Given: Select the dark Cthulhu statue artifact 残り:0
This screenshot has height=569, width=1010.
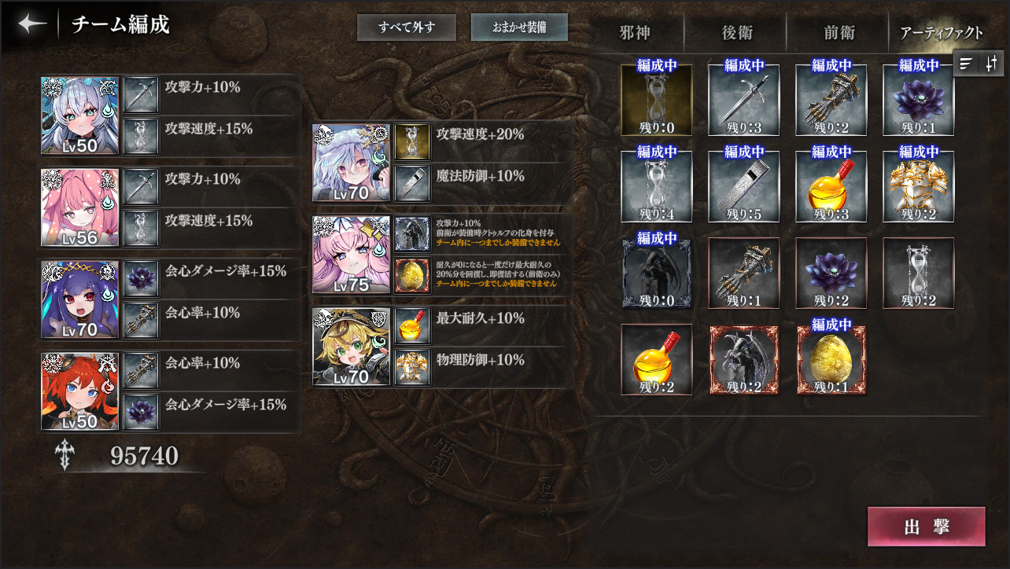Looking at the screenshot, I should pyautogui.click(x=656, y=273).
